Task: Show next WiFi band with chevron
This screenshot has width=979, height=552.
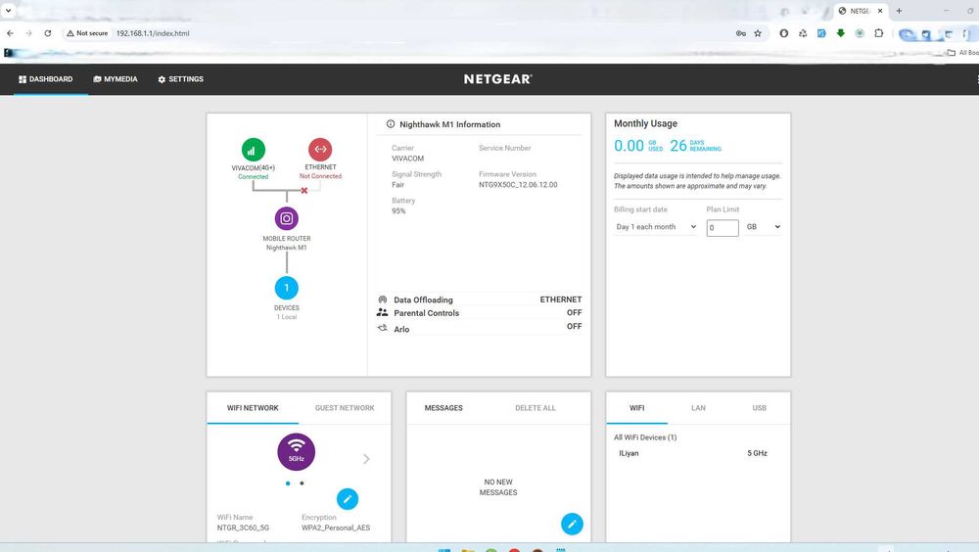Action: click(x=366, y=459)
